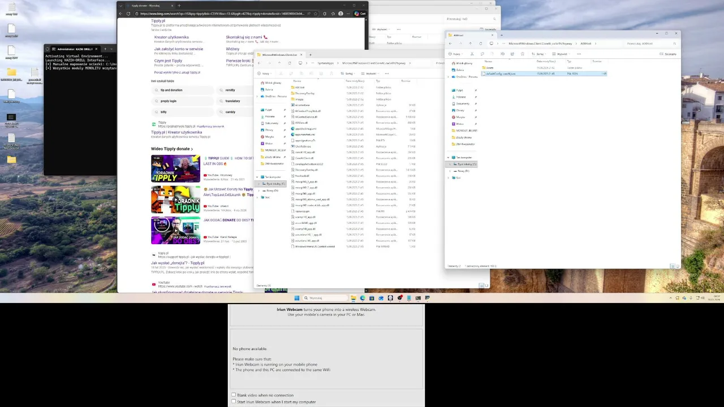Open Edge new tab plus button
This screenshot has height=407, width=724.
180,6
